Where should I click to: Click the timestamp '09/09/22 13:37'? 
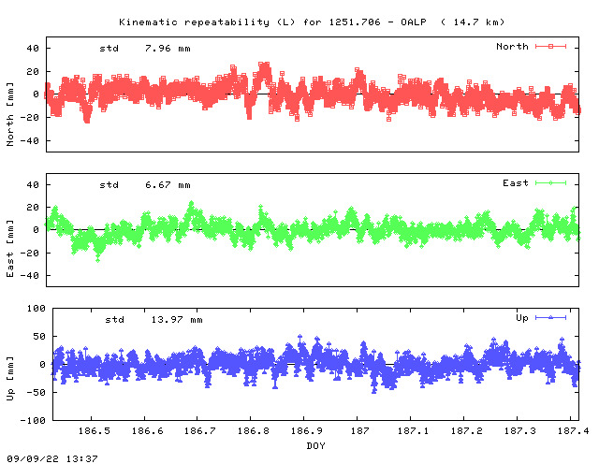(52, 458)
